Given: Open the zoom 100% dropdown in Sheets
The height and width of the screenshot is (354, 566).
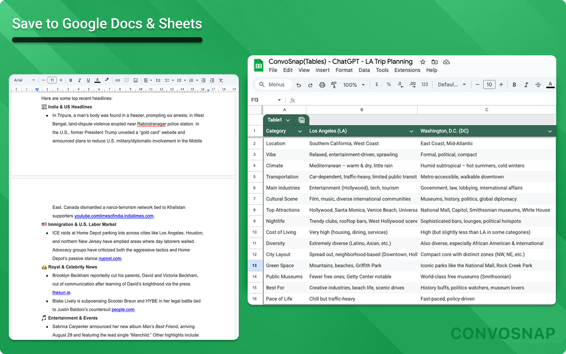Looking at the screenshot, I should point(354,85).
